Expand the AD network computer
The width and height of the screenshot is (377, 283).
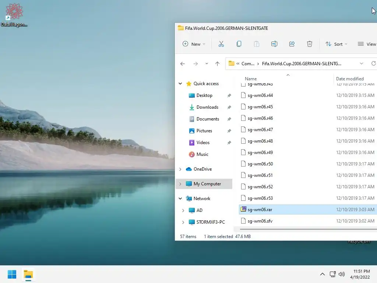(183, 210)
